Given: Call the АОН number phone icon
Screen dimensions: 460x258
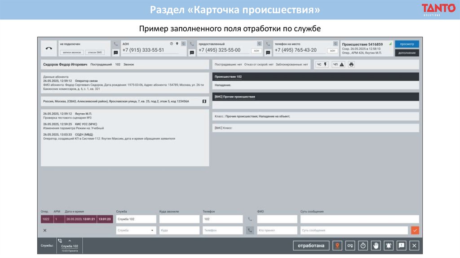Looking at the screenshot, I should pyautogui.click(x=116, y=44).
